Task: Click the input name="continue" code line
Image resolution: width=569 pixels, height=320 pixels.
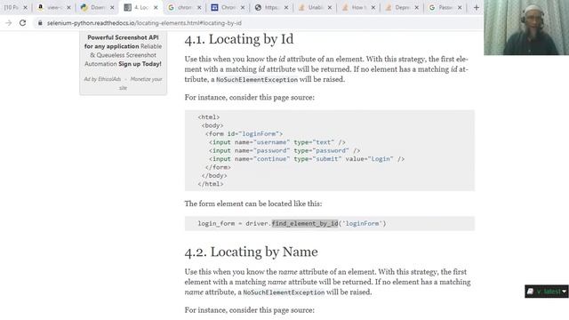Action: pos(307,159)
